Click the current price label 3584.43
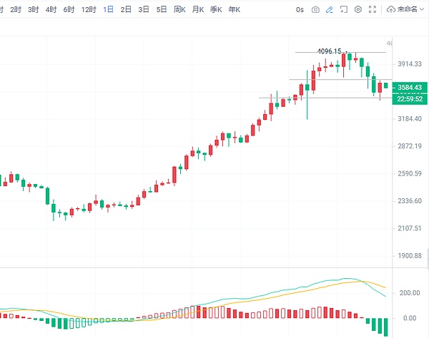This screenshot has height=338, width=429. coord(408,87)
